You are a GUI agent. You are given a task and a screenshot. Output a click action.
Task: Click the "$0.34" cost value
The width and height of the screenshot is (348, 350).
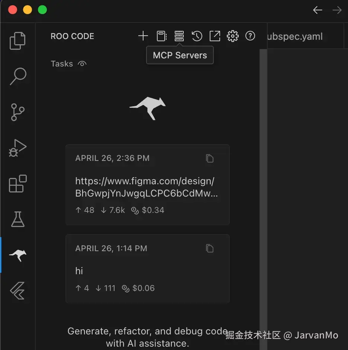click(x=153, y=210)
